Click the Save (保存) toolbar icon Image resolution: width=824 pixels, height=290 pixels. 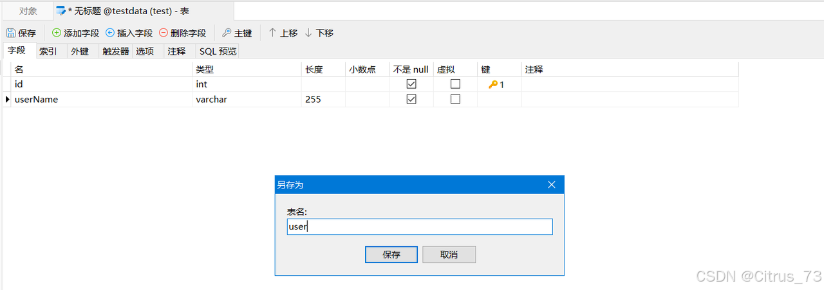pos(21,33)
